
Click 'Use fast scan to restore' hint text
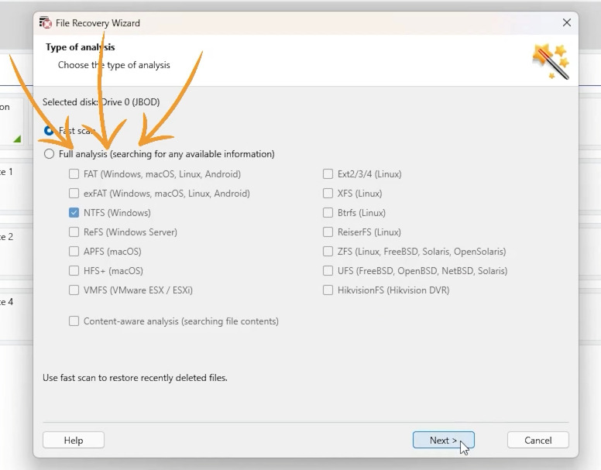click(135, 378)
